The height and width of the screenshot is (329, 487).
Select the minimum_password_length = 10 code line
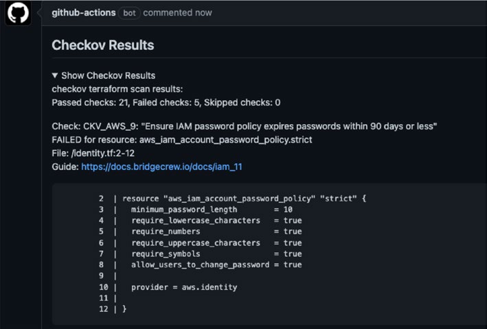pos(212,210)
